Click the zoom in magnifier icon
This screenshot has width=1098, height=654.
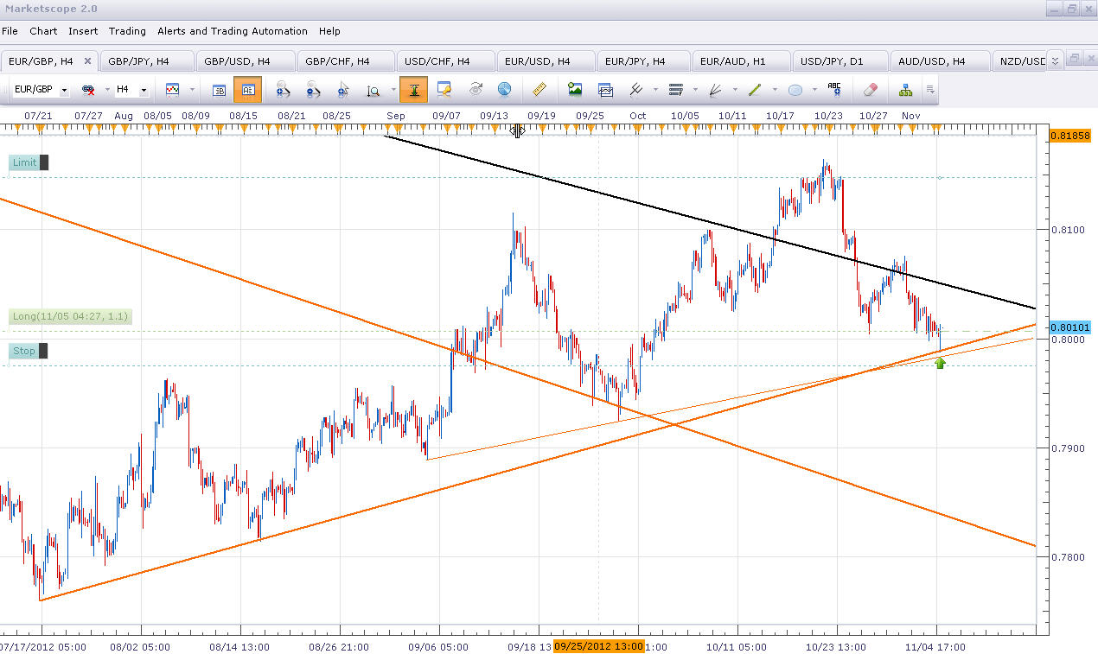pos(282,90)
